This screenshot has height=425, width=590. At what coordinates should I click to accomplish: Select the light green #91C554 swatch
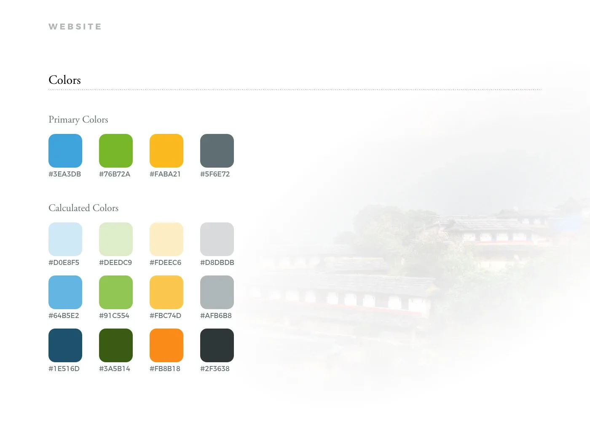(116, 292)
